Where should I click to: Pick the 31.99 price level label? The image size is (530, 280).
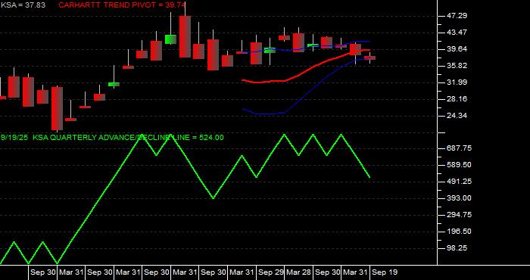click(x=457, y=82)
